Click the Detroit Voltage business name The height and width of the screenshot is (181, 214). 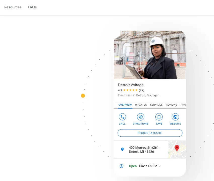tap(131, 85)
